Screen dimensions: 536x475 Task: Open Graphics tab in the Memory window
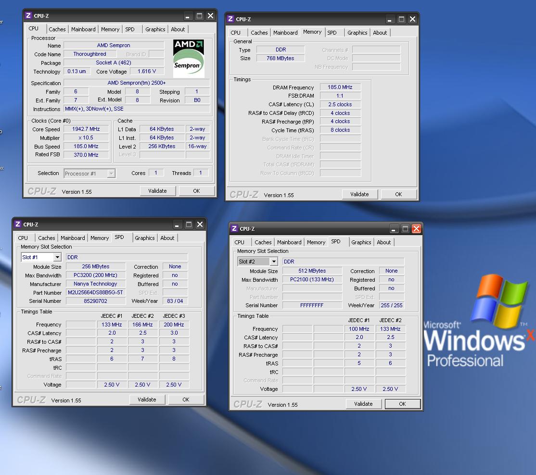(x=357, y=33)
